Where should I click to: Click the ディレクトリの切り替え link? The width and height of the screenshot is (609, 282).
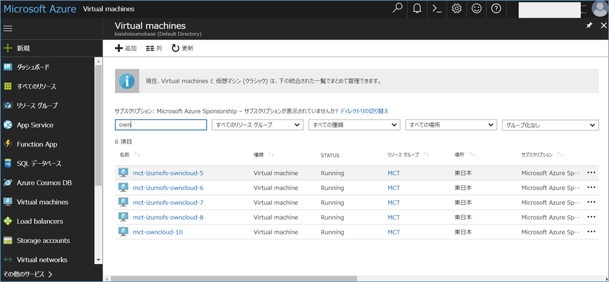[364, 111]
